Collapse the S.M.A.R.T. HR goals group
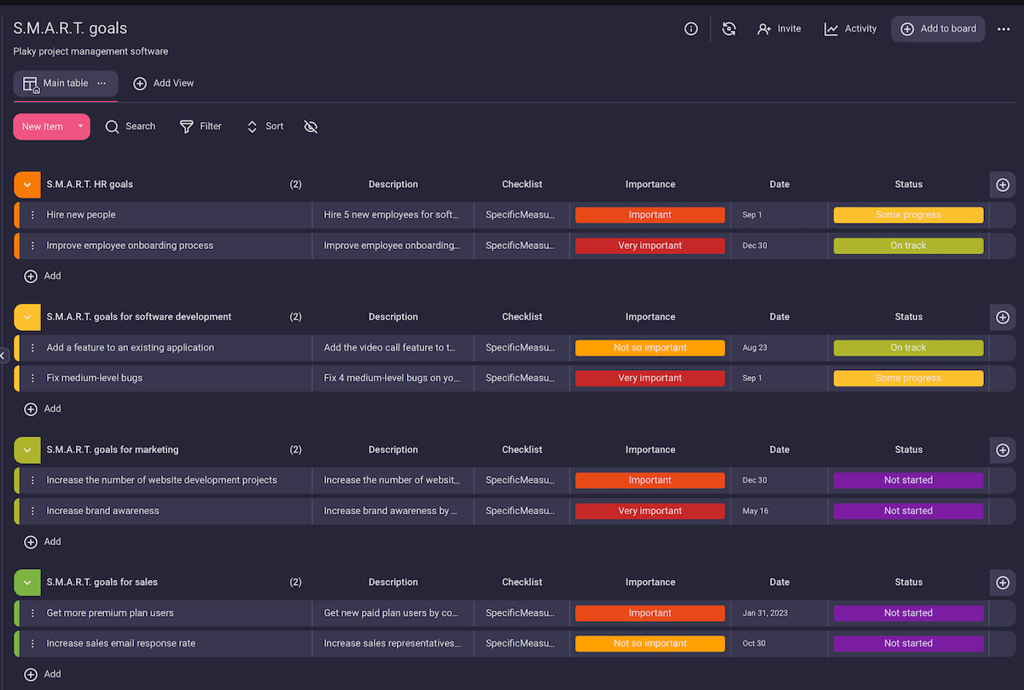 [26, 184]
